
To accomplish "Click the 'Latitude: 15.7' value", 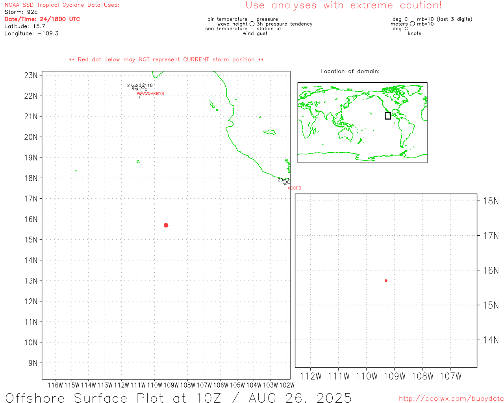I will point(25,26).
